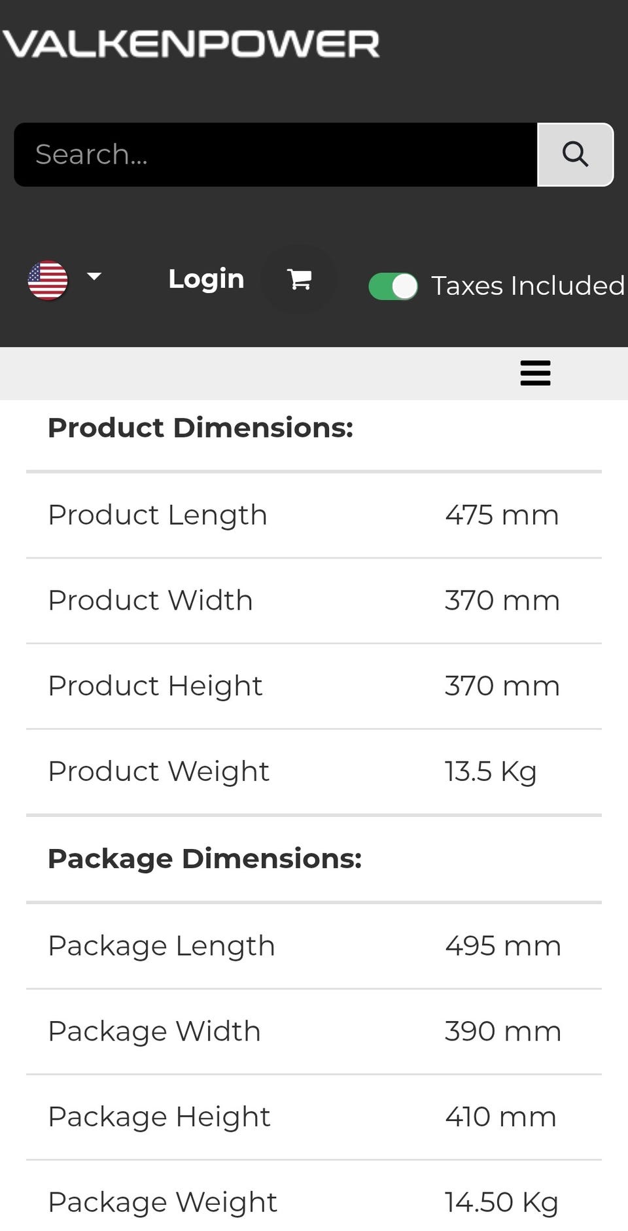The image size is (628, 1231).
Task: Select the Product Width row
Action: 314,600
